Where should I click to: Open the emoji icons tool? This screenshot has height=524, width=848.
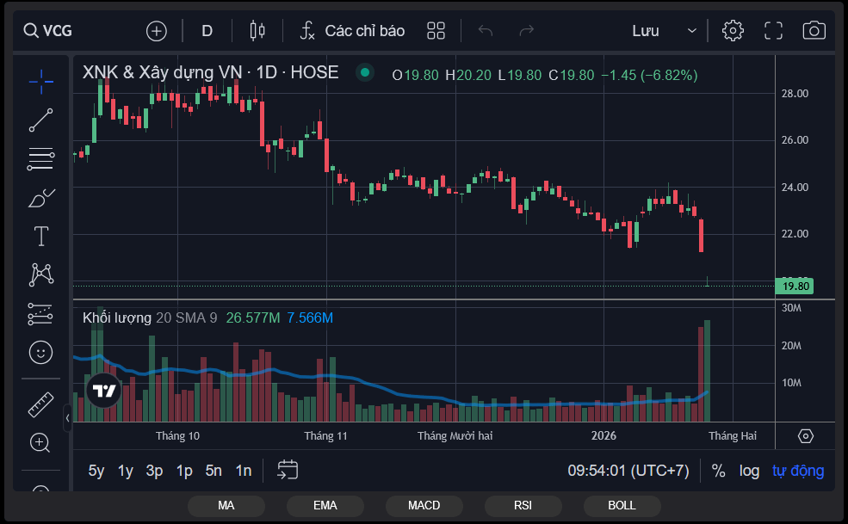click(x=40, y=352)
